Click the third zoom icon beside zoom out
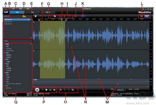 click(x=69, y=90)
